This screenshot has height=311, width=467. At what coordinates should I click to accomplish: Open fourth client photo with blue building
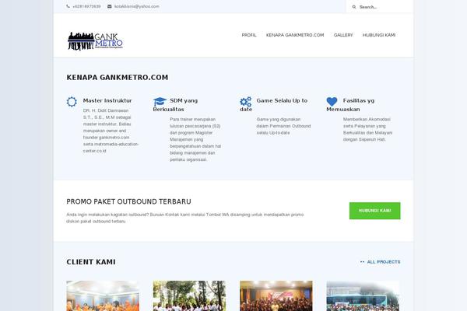pos(363,295)
